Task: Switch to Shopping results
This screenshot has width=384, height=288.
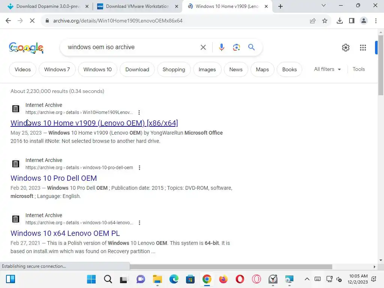Action: [174, 69]
